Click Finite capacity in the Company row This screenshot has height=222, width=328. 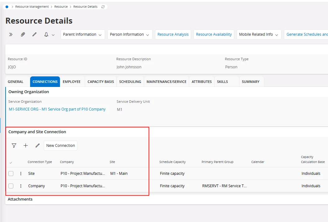point(172,186)
